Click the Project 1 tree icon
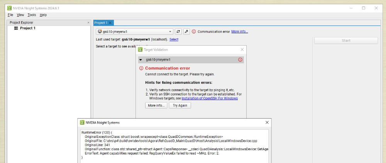Viewport: 386px width, 163px height. click(x=16, y=28)
